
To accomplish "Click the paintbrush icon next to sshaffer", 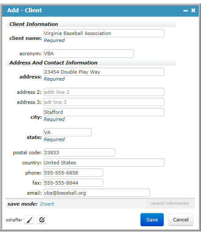I will coord(29,220).
